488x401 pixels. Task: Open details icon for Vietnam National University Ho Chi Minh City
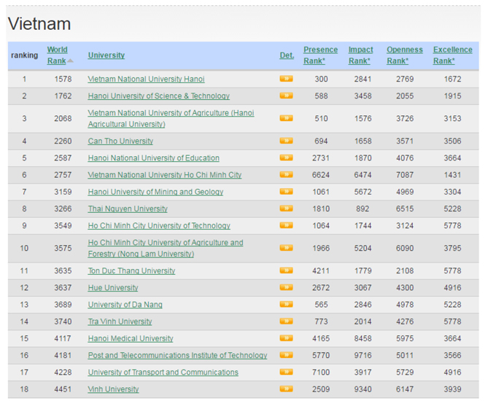286,174
